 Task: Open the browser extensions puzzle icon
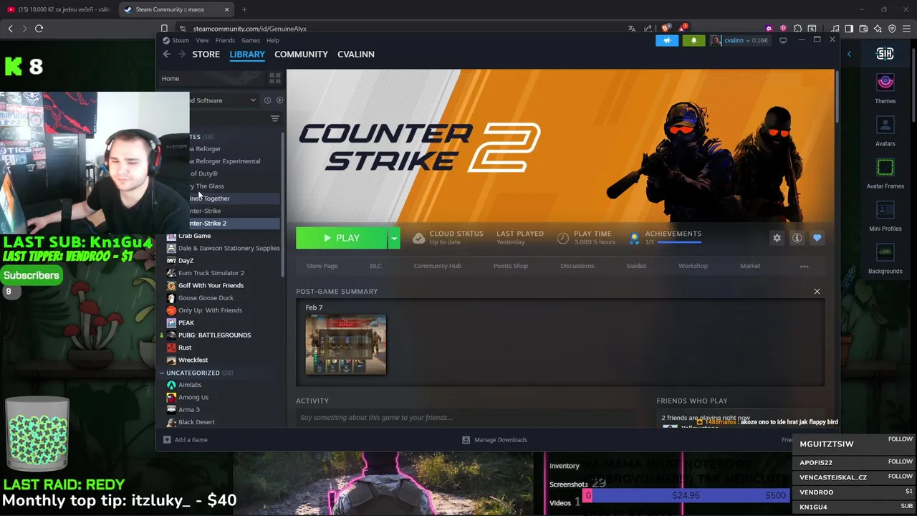(x=797, y=29)
